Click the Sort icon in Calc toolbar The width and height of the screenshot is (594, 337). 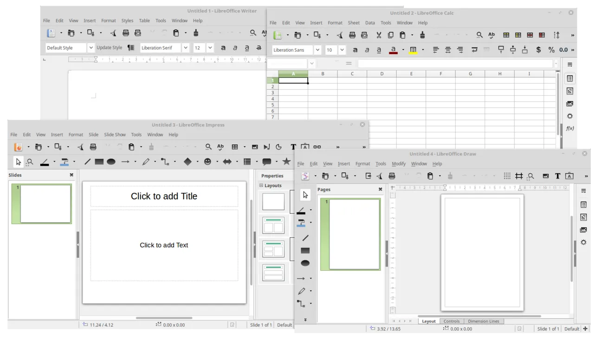tap(556, 35)
